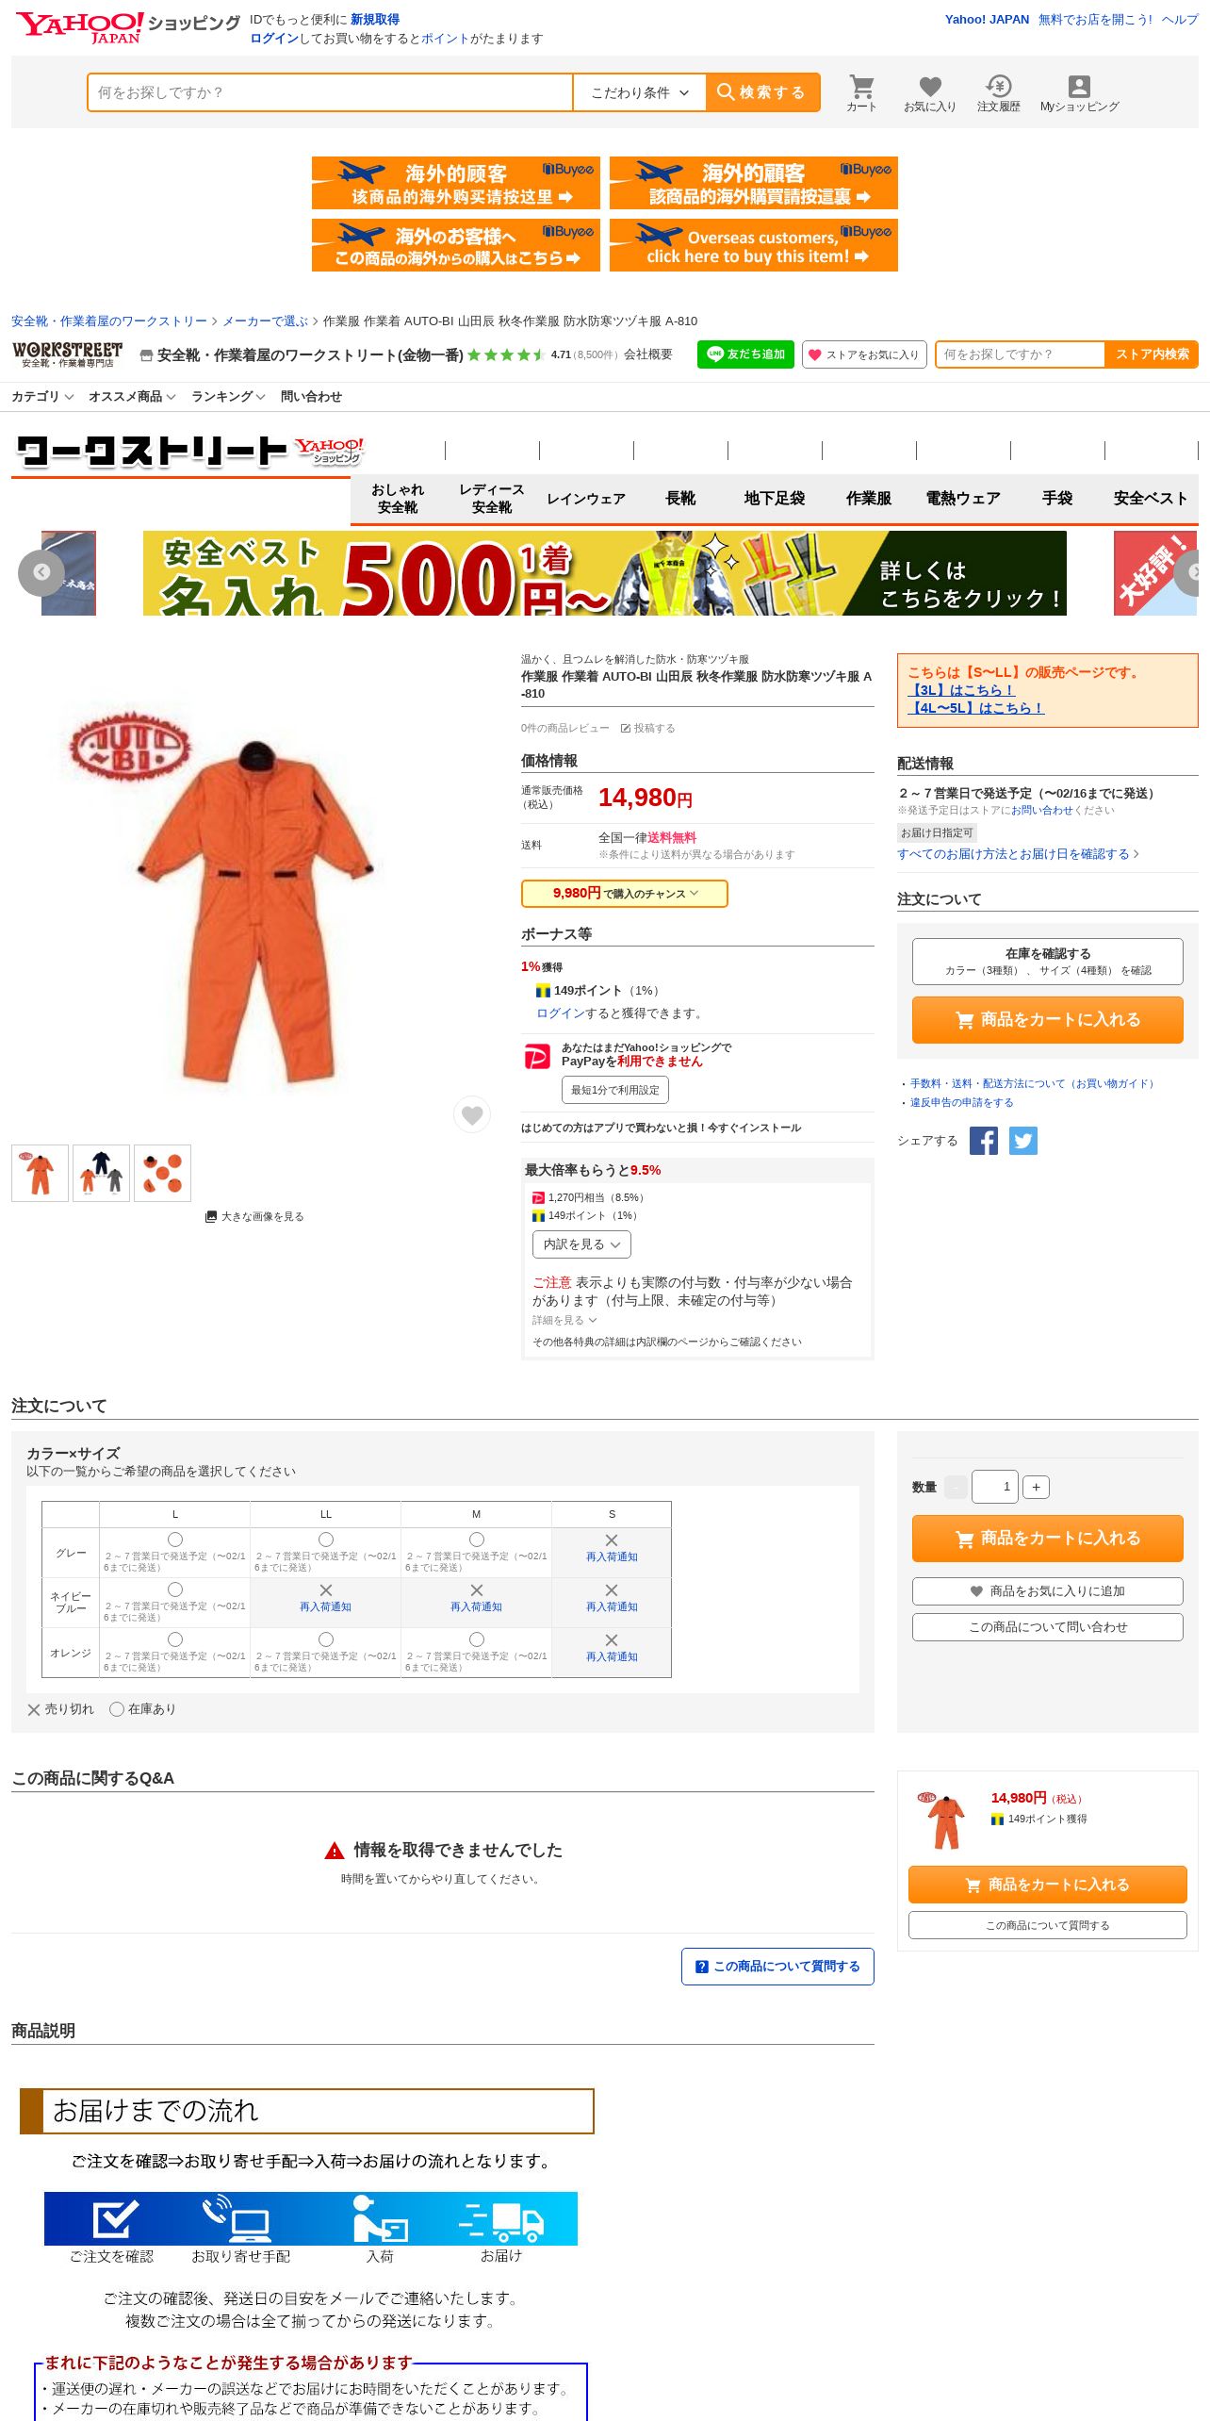Open the cart icon in header
The image size is (1210, 2421).
[861, 92]
